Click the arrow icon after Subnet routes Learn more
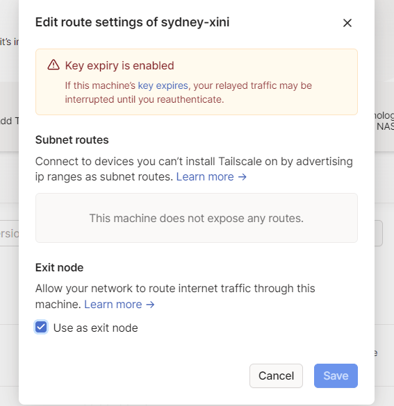This screenshot has height=406, width=394. [x=242, y=177]
